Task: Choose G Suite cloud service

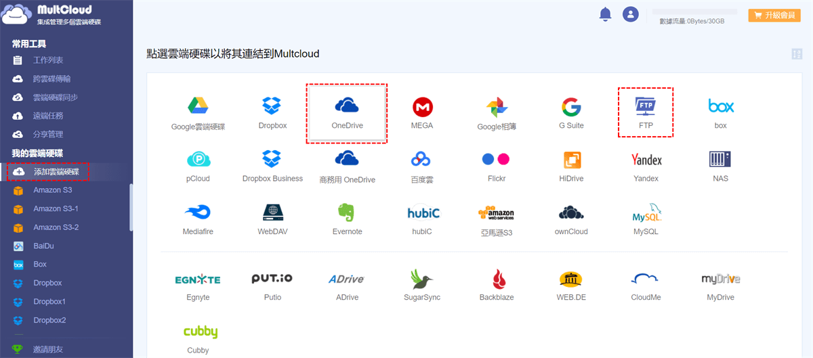Action: [x=571, y=106]
